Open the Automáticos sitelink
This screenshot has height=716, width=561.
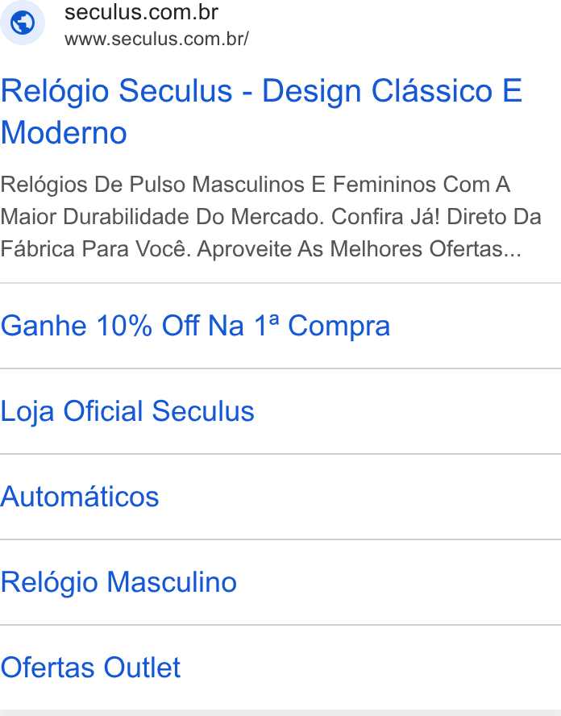click(80, 497)
